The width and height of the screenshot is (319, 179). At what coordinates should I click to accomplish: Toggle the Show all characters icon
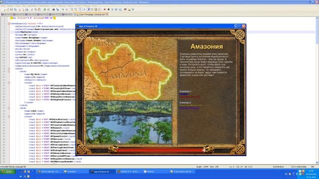point(84,9)
